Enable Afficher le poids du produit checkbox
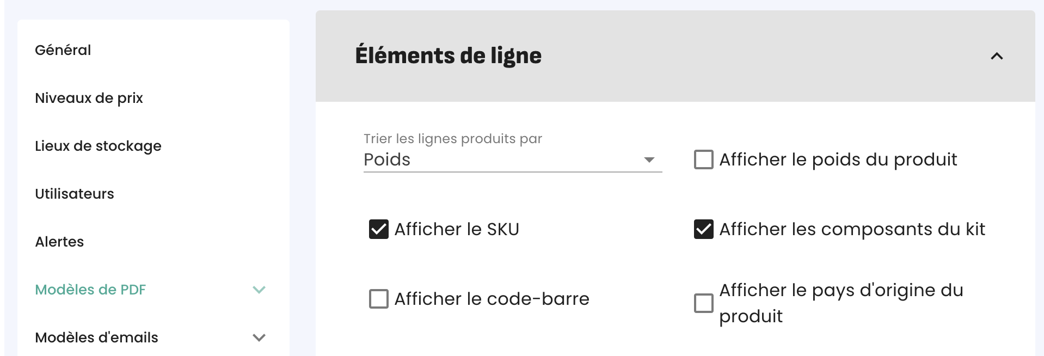This screenshot has width=1044, height=356. tap(703, 159)
